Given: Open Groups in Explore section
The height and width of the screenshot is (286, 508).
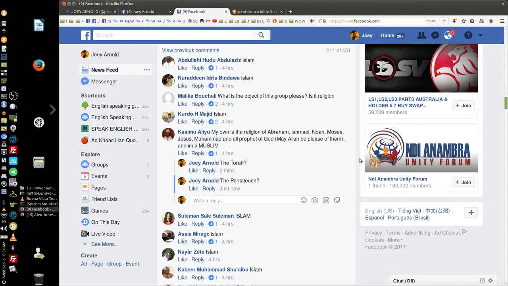Looking at the screenshot, I should [x=100, y=164].
